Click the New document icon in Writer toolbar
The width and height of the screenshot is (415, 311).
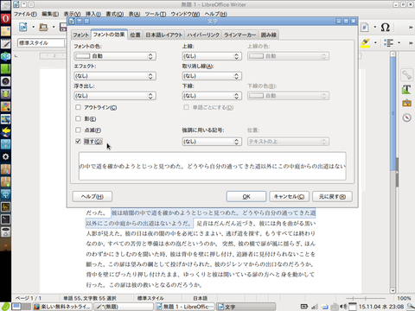pyautogui.click(x=23, y=27)
